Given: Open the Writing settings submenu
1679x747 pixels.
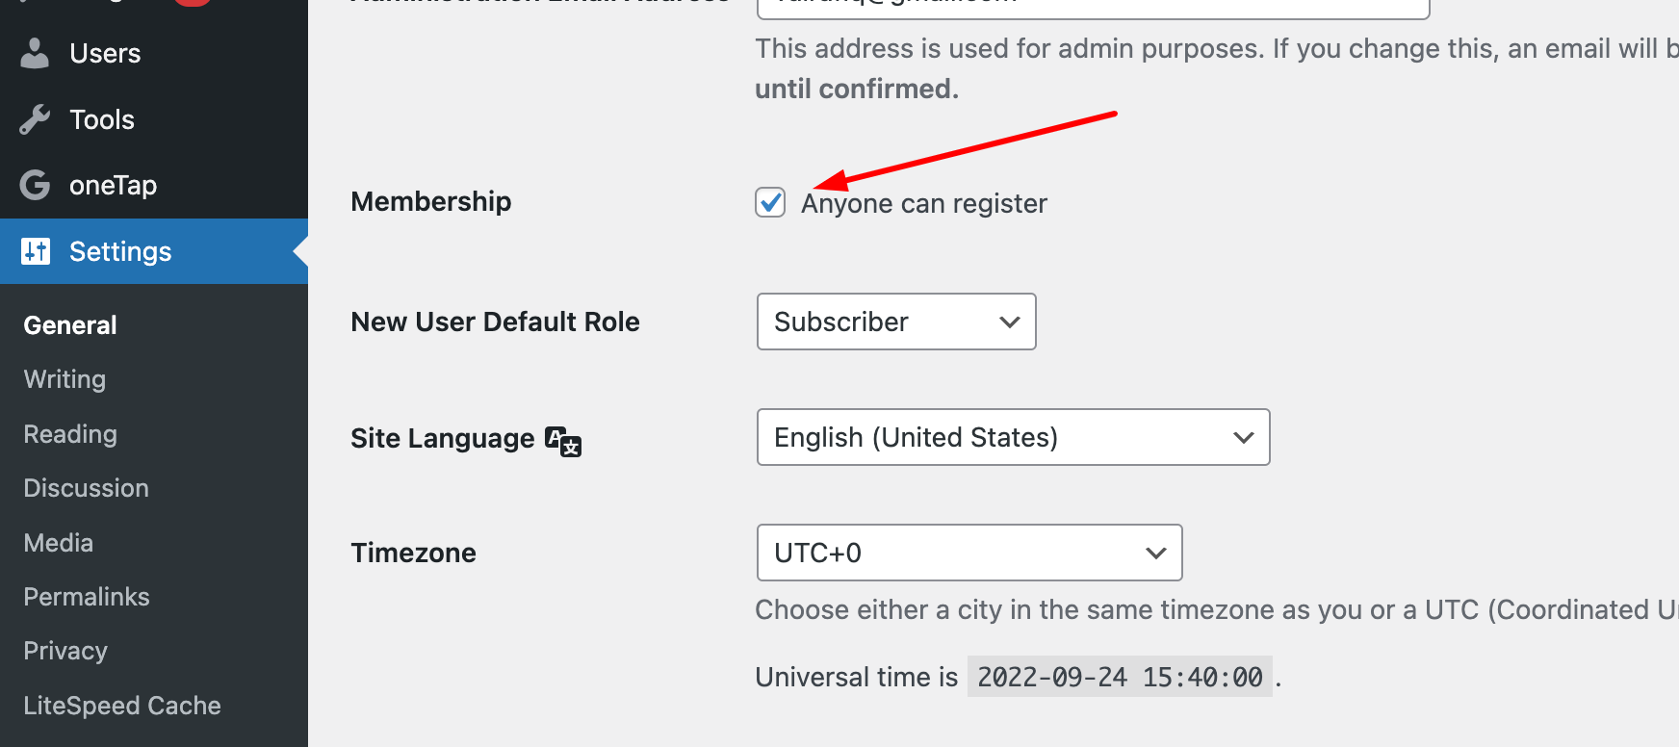Looking at the screenshot, I should tap(65, 379).
